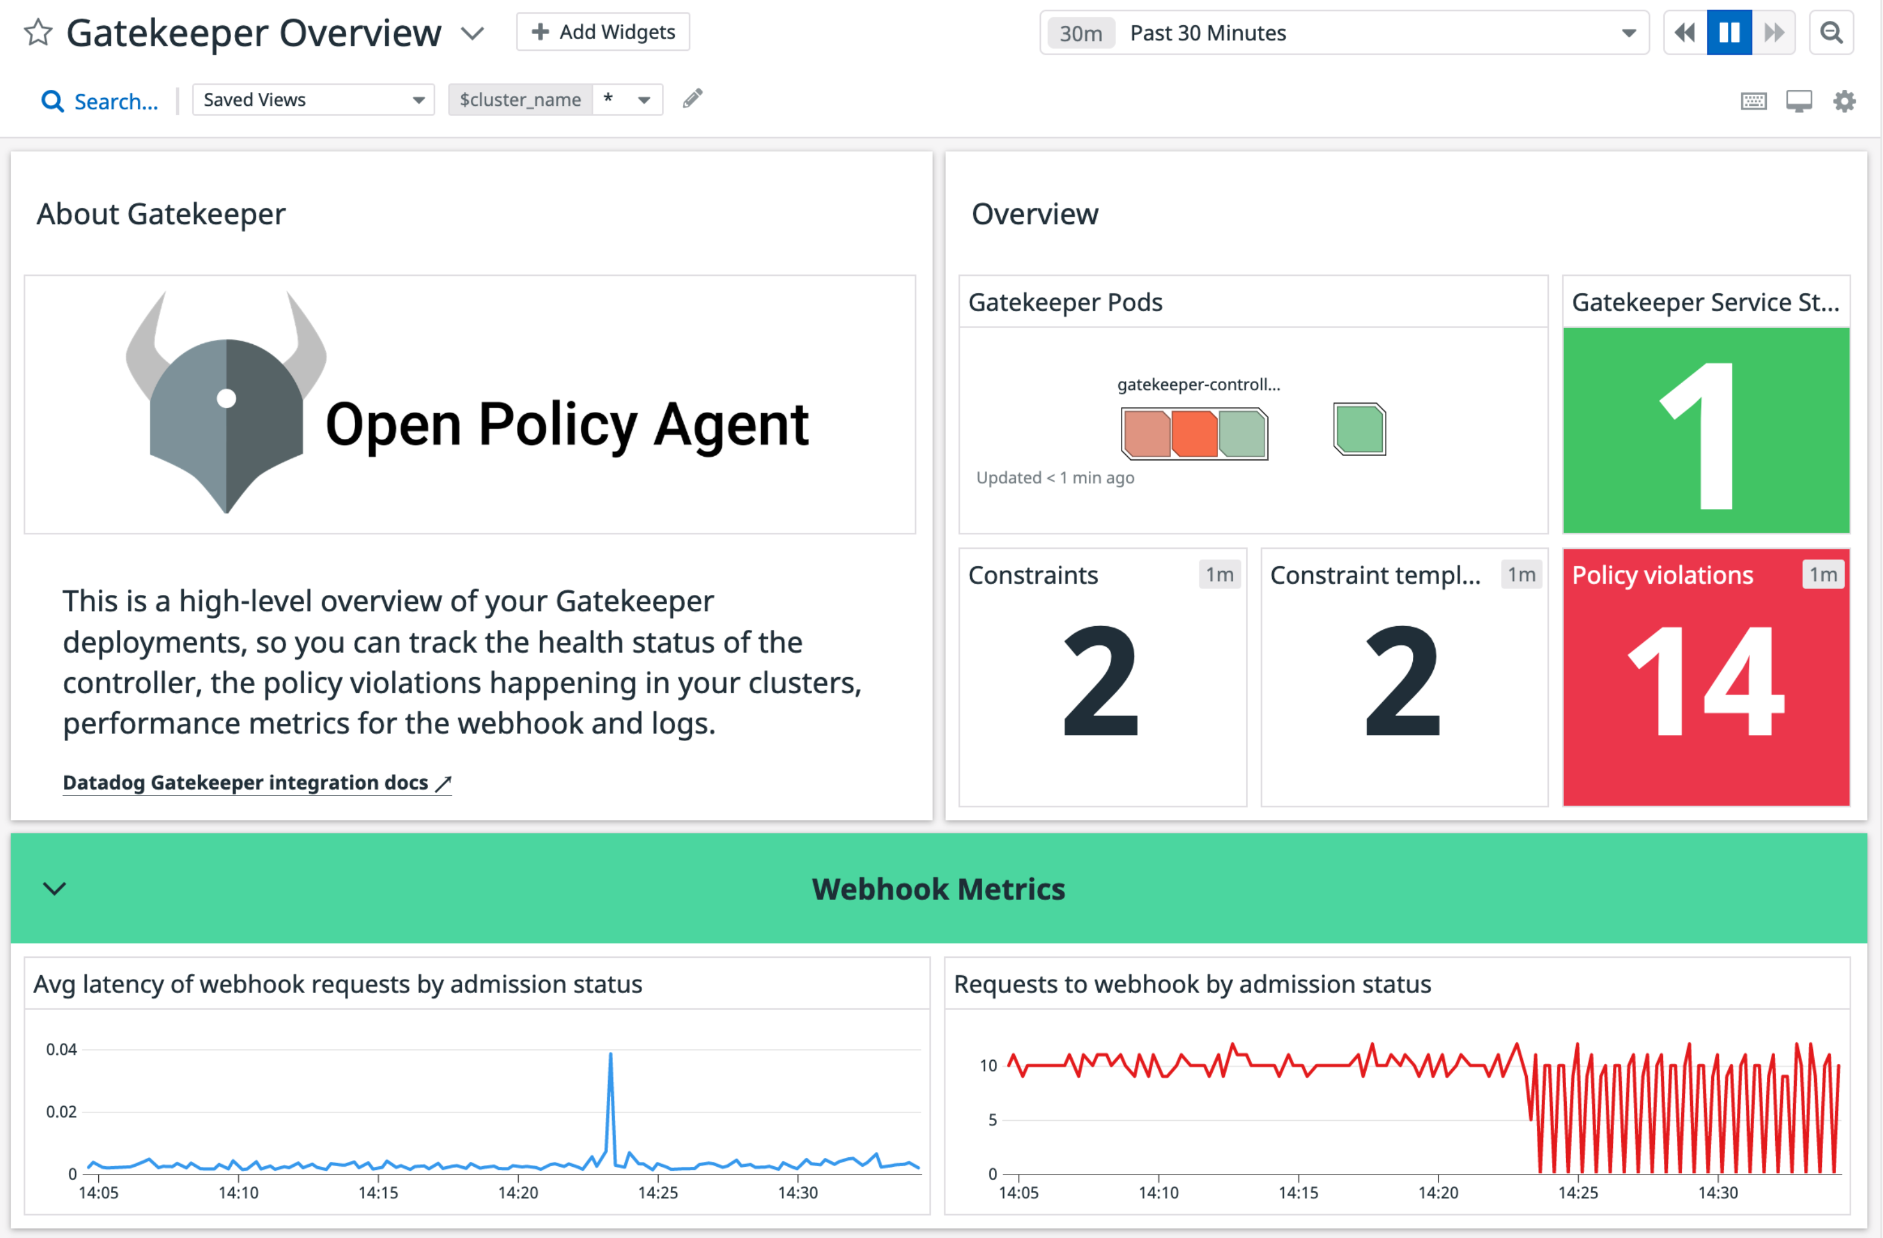Edit template variables using the pencil icon

coord(692,98)
